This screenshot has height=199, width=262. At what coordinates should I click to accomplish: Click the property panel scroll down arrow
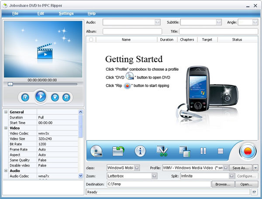pos(80,175)
